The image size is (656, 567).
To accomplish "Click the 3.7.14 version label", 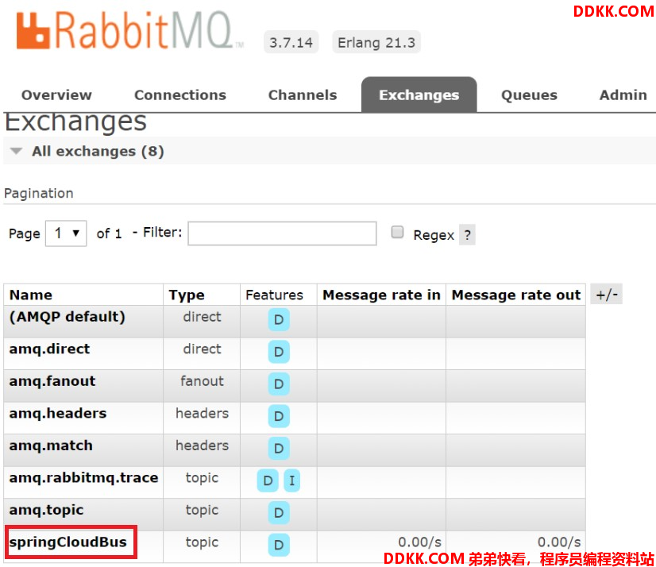I will point(291,42).
